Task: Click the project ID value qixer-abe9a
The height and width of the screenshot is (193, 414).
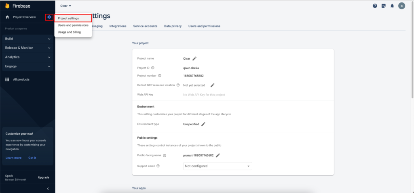Action: [191, 68]
